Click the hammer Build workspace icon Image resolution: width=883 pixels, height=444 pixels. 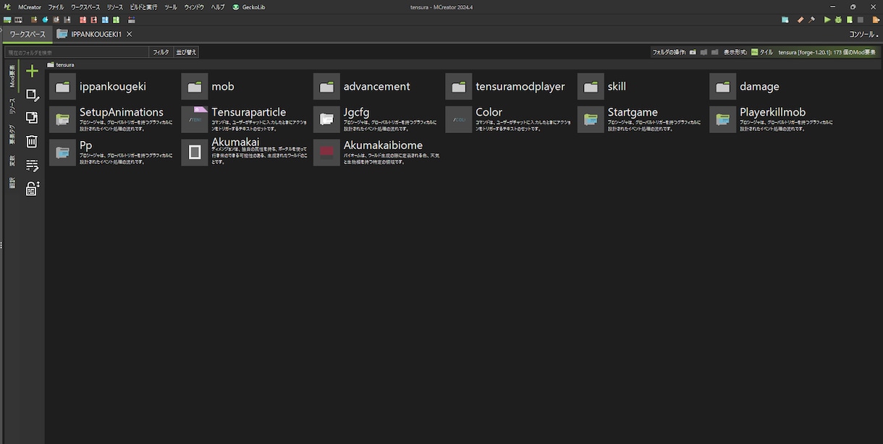(811, 20)
